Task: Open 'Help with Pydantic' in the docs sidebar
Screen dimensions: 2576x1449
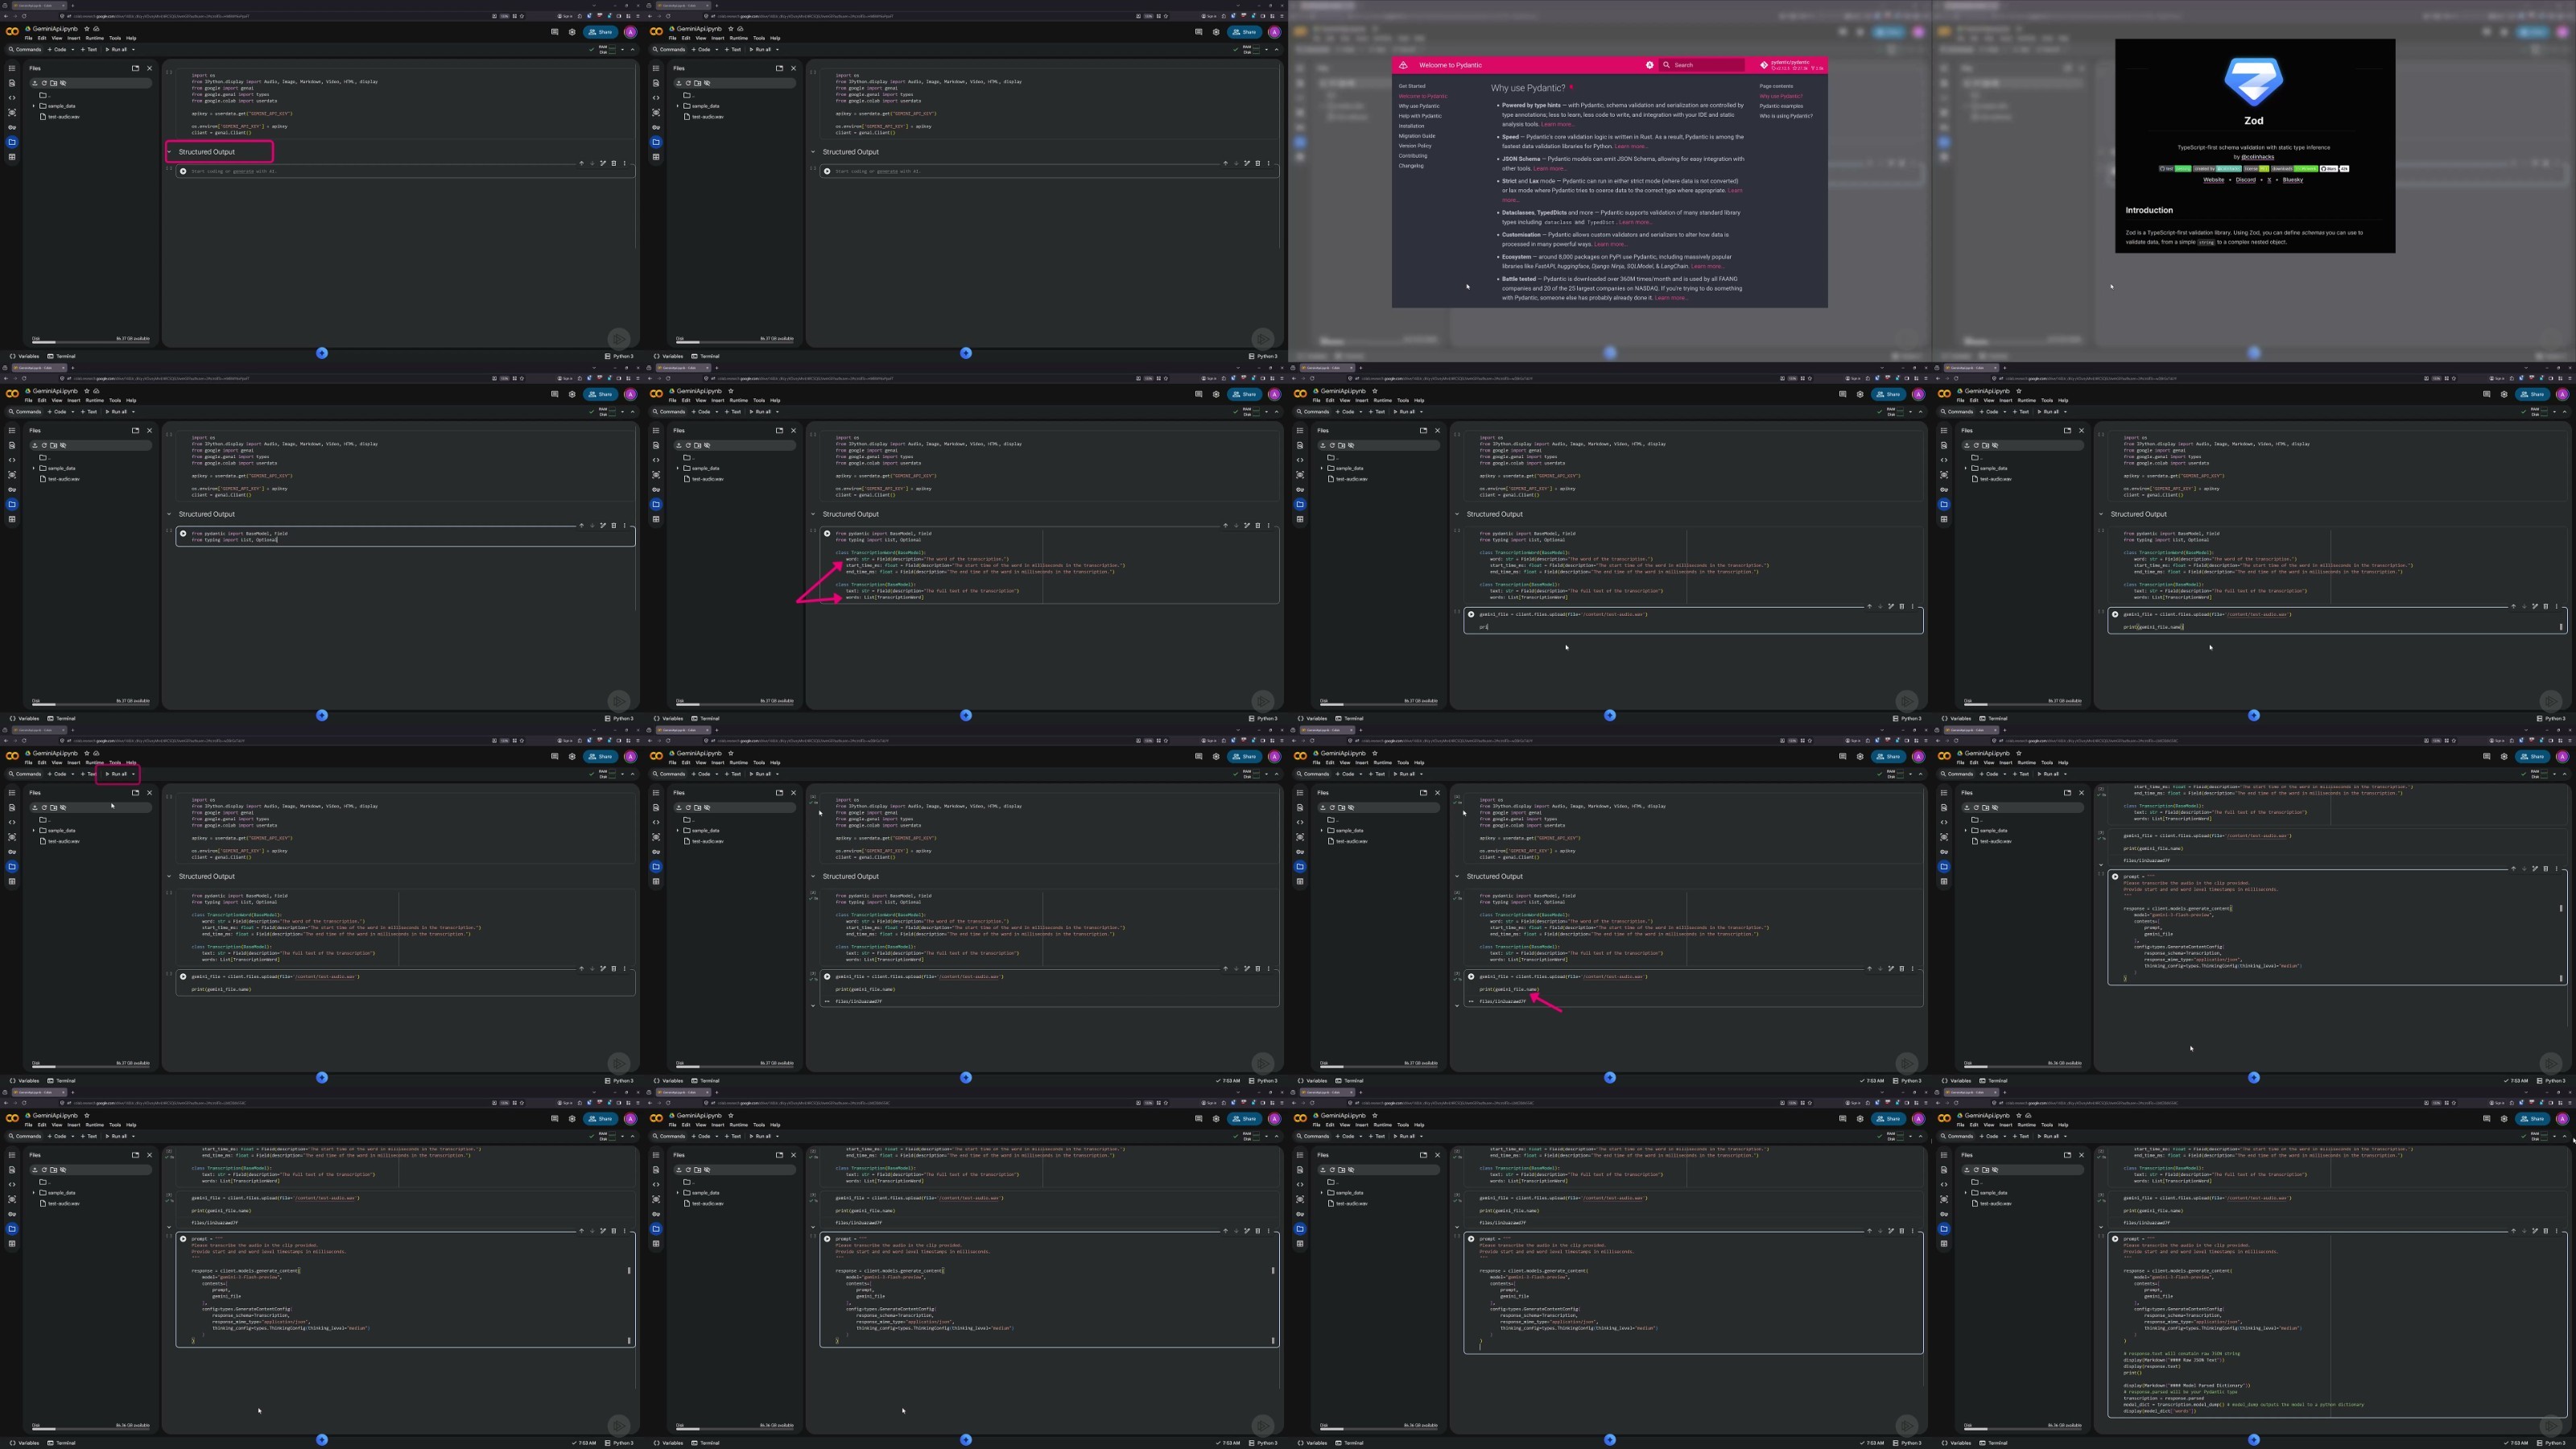Action: tap(1420, 116)
